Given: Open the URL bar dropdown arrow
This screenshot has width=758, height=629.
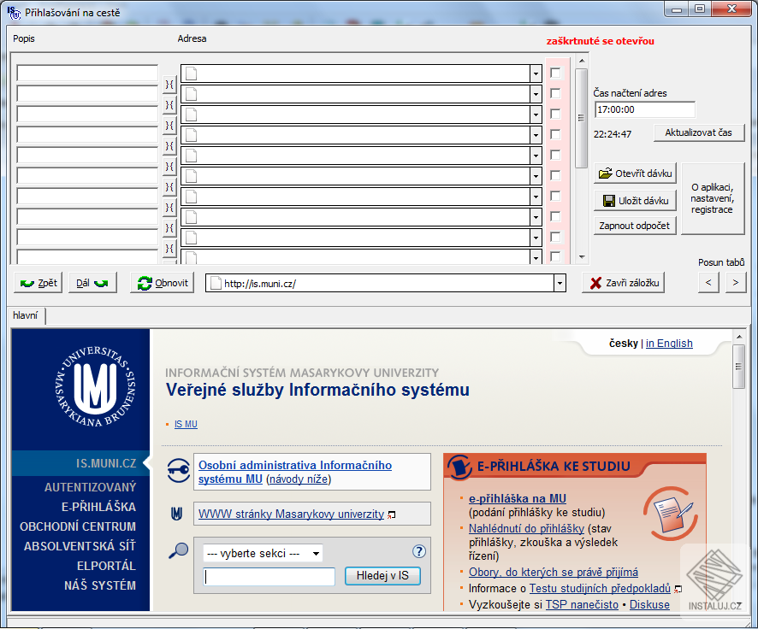Looking at the screenshot, I should pyautogui.click(x=560, y=284).
